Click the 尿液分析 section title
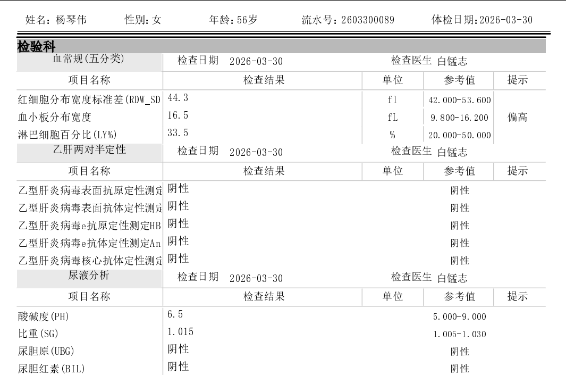 89,276
